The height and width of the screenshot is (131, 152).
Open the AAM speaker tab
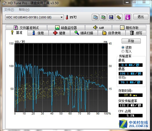pos(98,28)
